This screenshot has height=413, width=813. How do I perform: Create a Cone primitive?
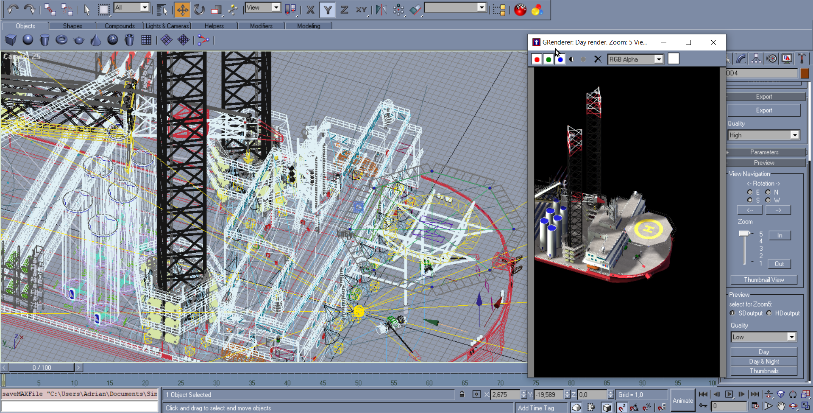pos(96,40)
